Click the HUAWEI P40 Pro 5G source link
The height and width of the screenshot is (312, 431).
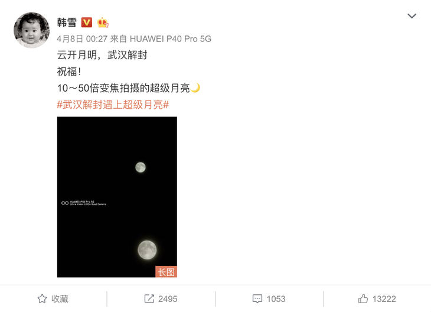pyautogui.click(x=171, y=39)
